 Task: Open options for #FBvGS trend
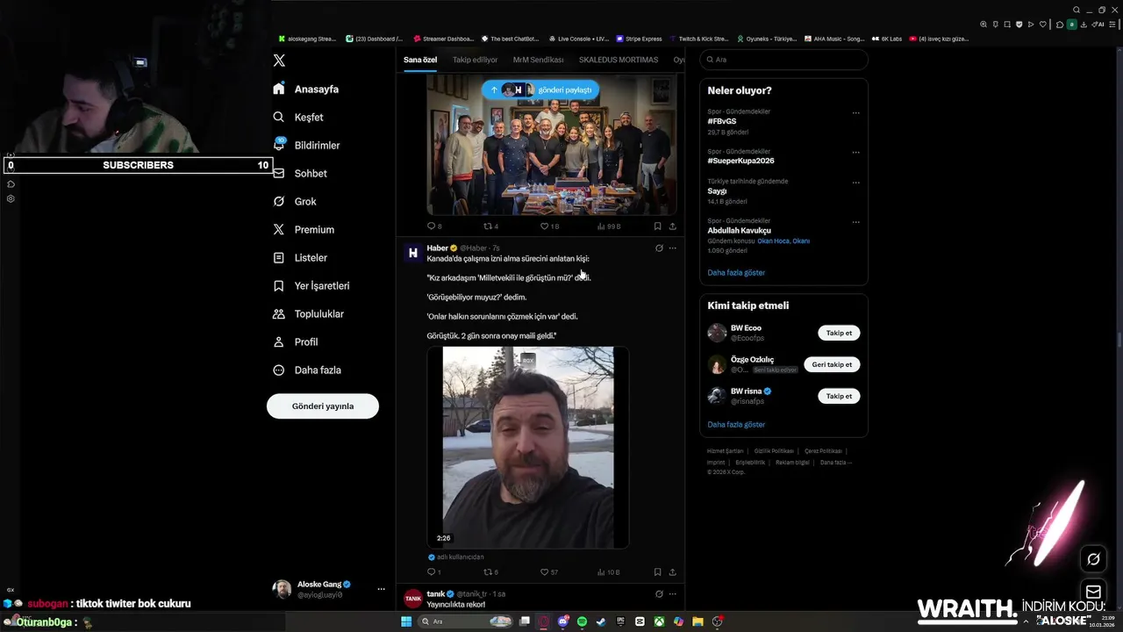point(855,113)
